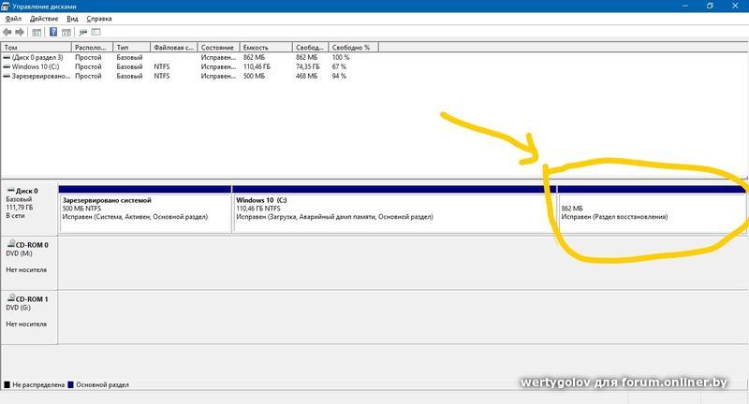
Task: Select the Диск 0 disk label panel
Action: (x=29, y=208)
